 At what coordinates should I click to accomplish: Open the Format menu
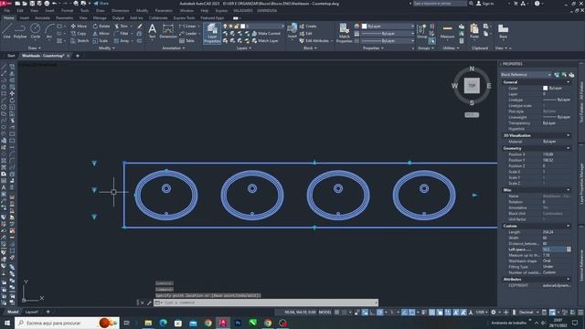67,11
